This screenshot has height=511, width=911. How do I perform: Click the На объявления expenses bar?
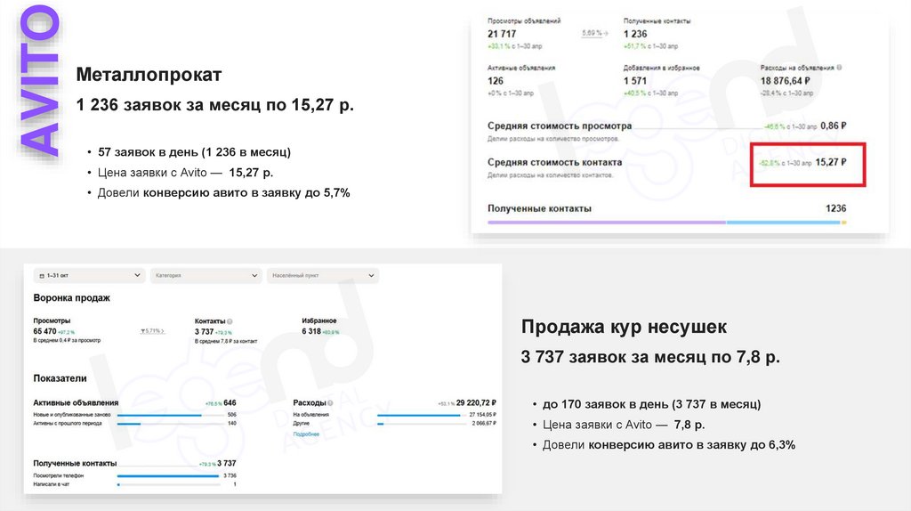[423, 415]
